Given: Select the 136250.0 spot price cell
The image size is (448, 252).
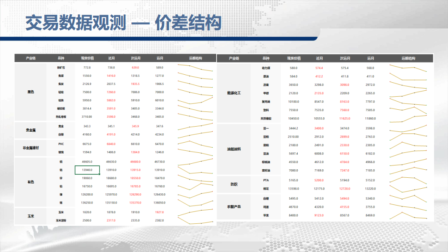Looking at the screenshot, I should (x=87, y=203).
